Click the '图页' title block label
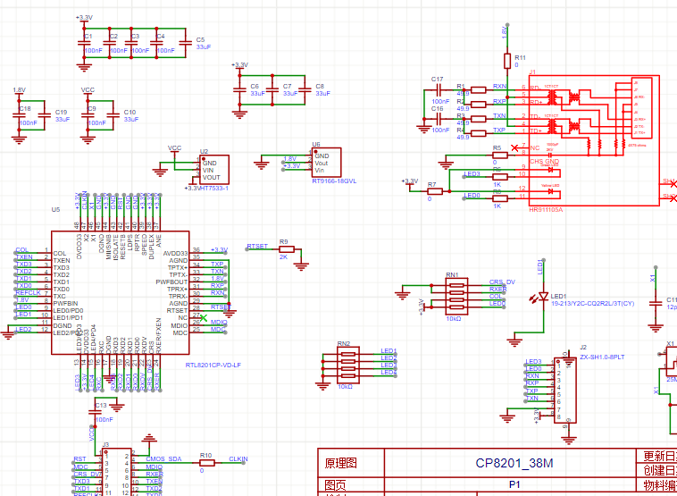This screenshot has width=677, height=496. [336, 484]
